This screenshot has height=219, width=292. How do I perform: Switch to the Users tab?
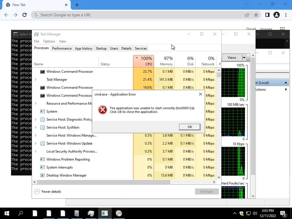tap(114, 48)
